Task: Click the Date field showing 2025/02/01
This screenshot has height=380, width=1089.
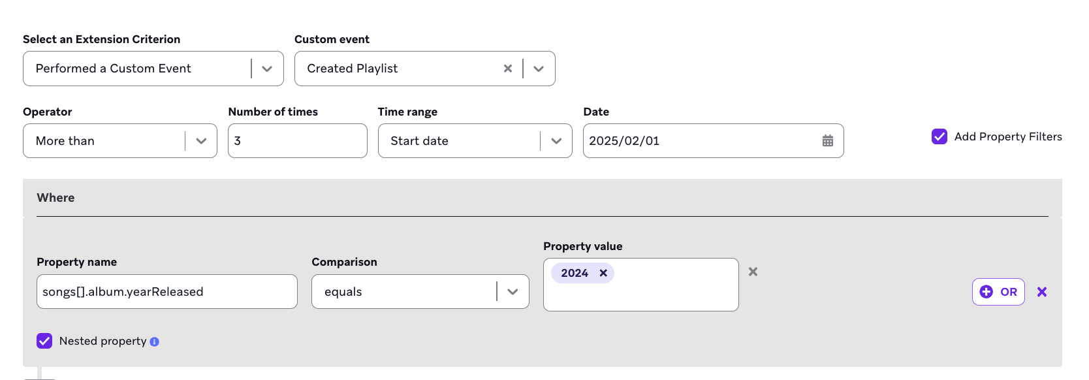Action: point(699,141)
